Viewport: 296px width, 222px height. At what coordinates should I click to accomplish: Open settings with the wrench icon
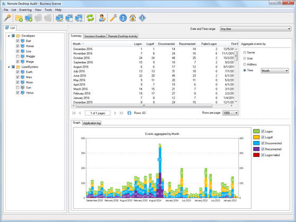point(113,18)
